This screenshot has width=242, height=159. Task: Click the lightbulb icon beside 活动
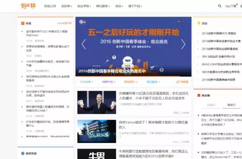tap(199, 23)
